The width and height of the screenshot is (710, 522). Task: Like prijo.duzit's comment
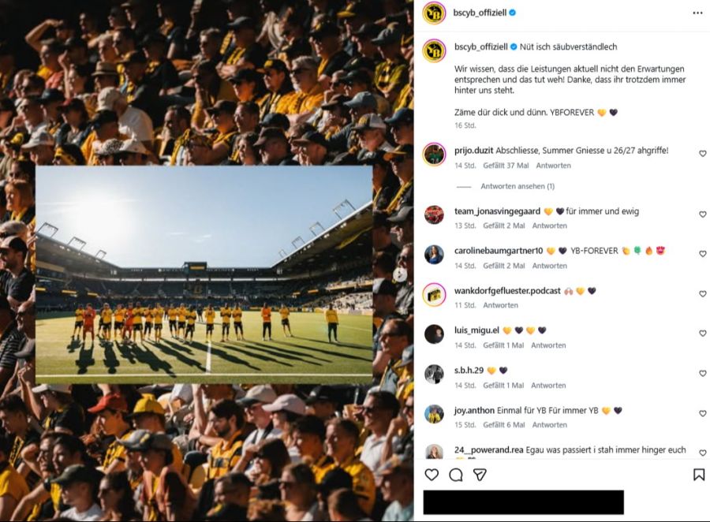pyautogui.click(x=703, y=154)
